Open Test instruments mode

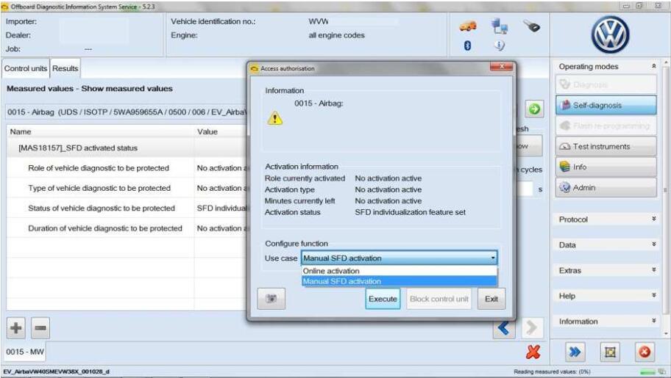click(x=606, y=146)
